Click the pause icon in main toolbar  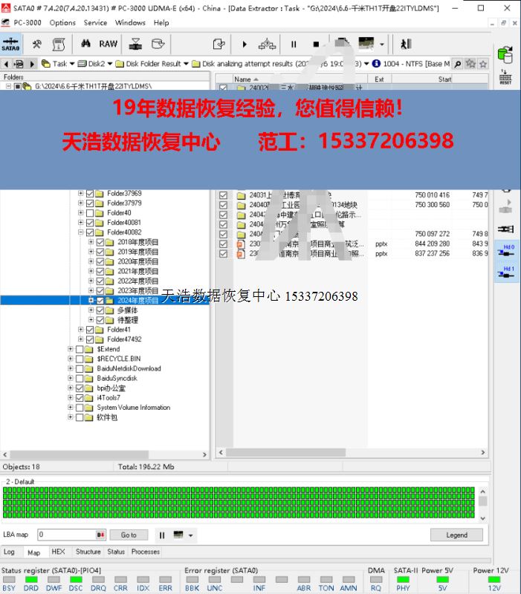[294, 45]
